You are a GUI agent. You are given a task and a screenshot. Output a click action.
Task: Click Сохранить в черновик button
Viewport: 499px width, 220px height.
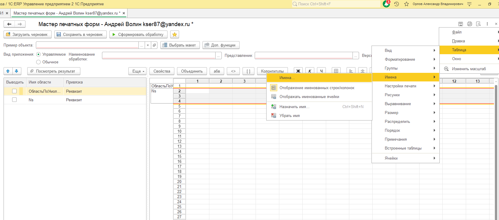pos(80,34)
